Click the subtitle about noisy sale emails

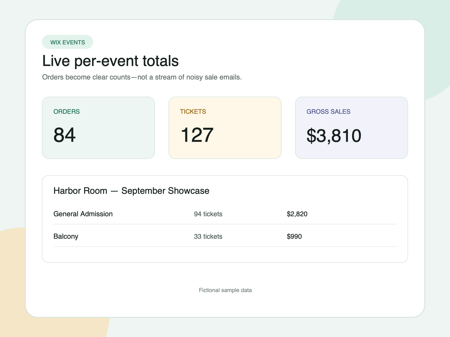142,77
